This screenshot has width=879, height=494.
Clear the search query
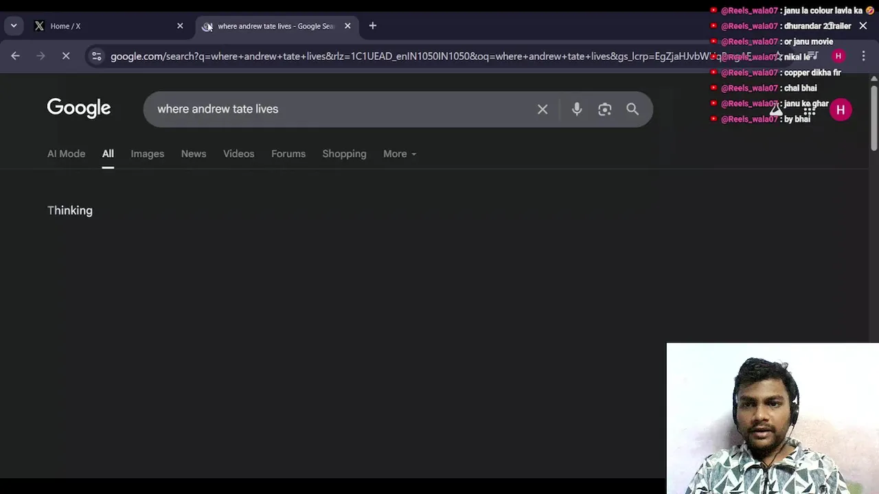(543, 109)
